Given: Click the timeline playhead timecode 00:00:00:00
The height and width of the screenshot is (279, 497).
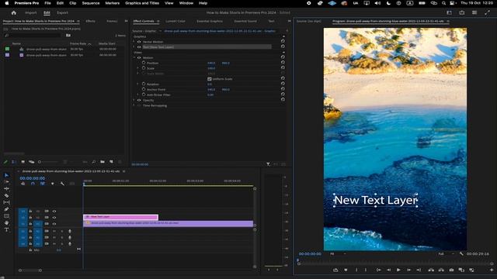Looking at the screenshot, I should (33, 178).
